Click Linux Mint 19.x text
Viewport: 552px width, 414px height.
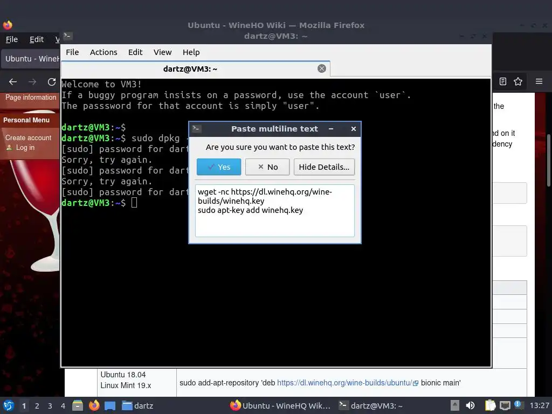click(x=126, y=385)
